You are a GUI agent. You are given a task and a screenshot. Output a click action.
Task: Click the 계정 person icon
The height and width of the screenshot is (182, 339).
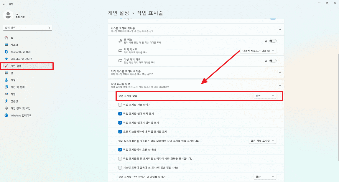coord(6,80)
